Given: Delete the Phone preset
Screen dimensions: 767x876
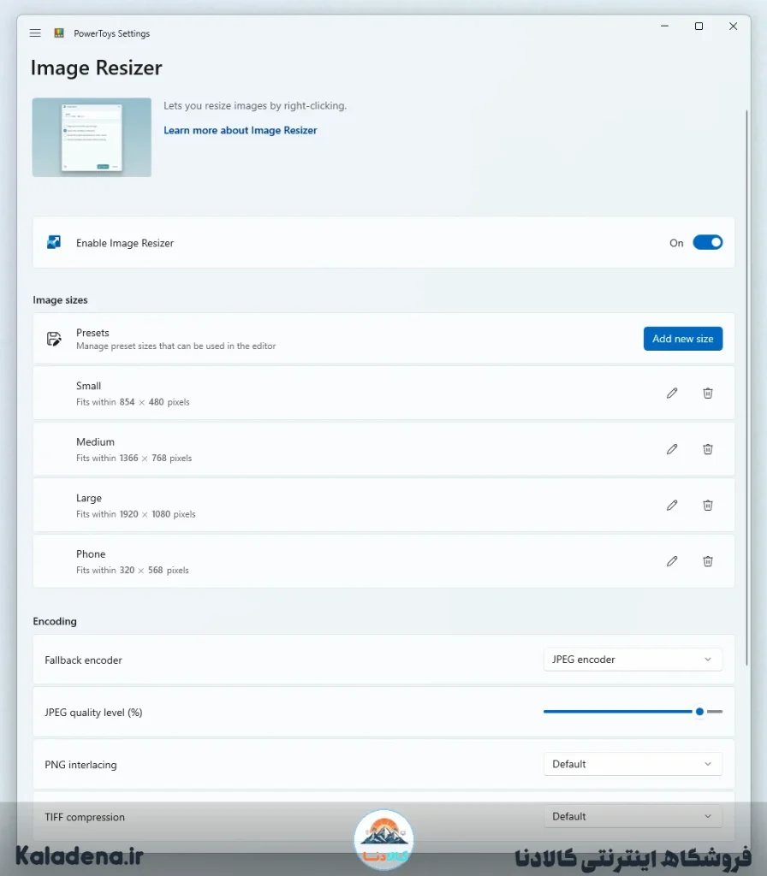Looking at the screenshot, I should (708, 561).
